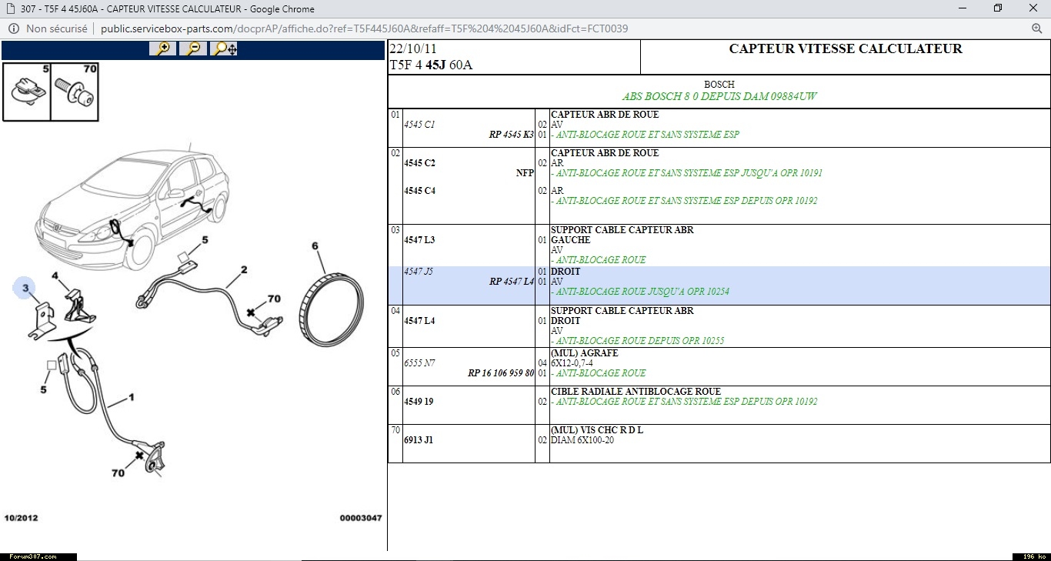Open part reference 4545 C2
Viewport: 1051px width, 561px height.
[419, 163]
